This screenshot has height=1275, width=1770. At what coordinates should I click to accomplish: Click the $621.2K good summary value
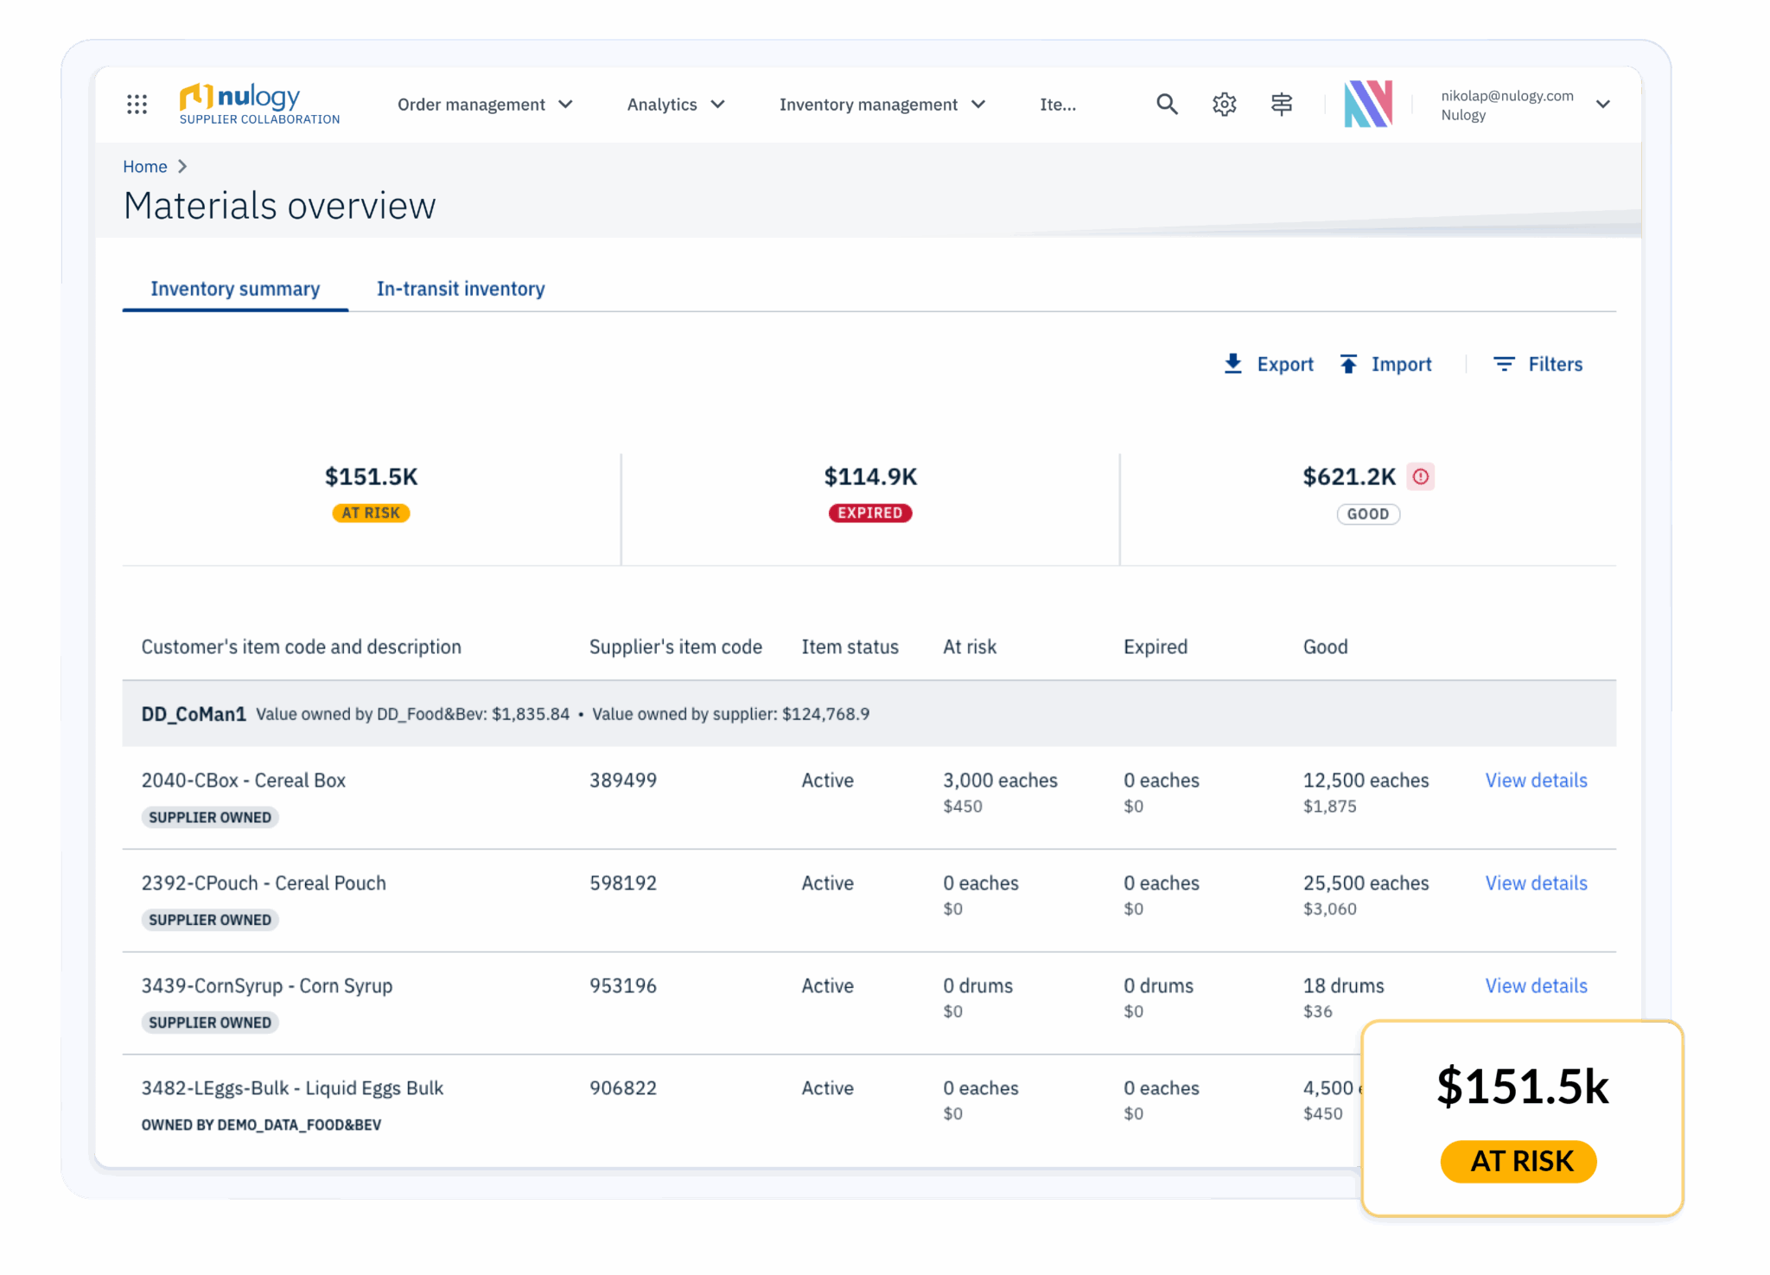tap(1349, 476)
